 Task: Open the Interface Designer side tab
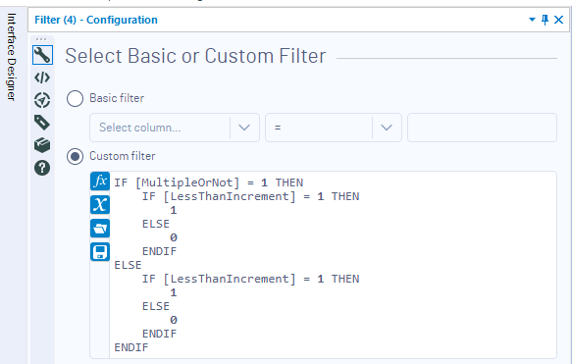coord(12,57)
